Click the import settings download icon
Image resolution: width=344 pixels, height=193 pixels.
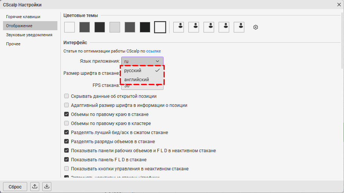(46, 186)
